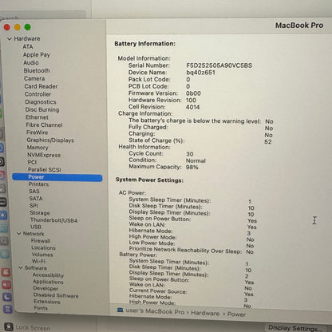
Task: Select Memory in the sidebar
Action: click(x=38, y=148)
